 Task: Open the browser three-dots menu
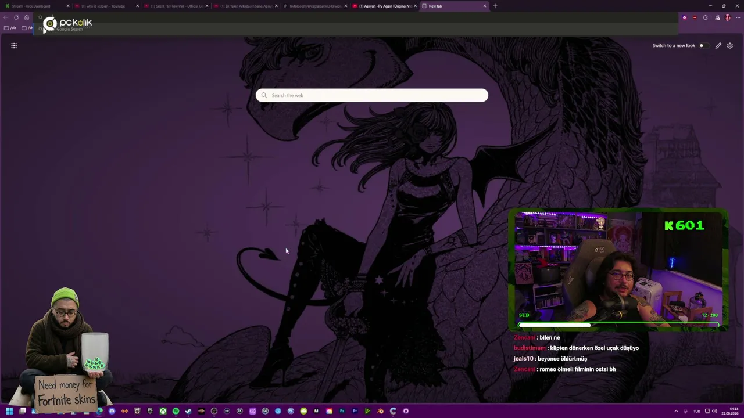[x=737, y=17]
